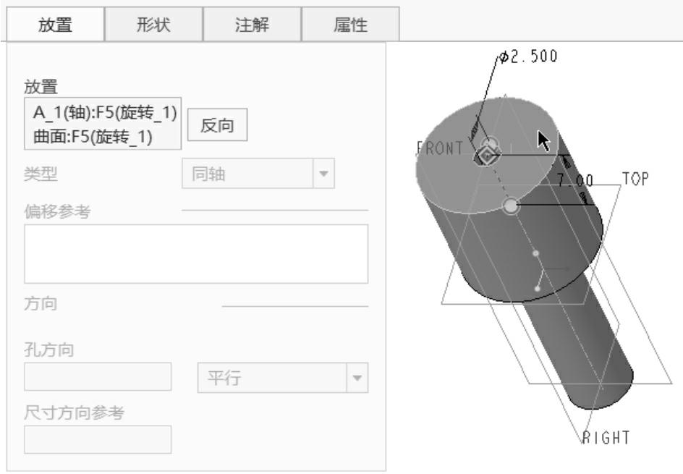The height and width of the screenshot is (474, 683).
Task: Click the depth drag handle on cylinder edge
Action: 511,206
